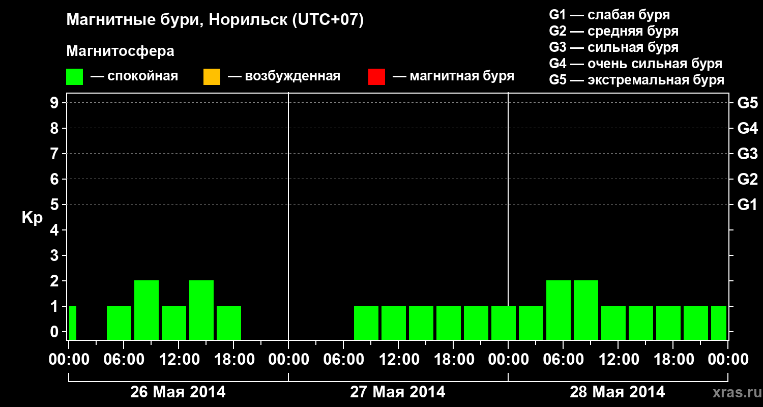This screenshot has width=763, height=407.
Task: Click the '28 Мая 2014' date label
Action: pos(618,392)
